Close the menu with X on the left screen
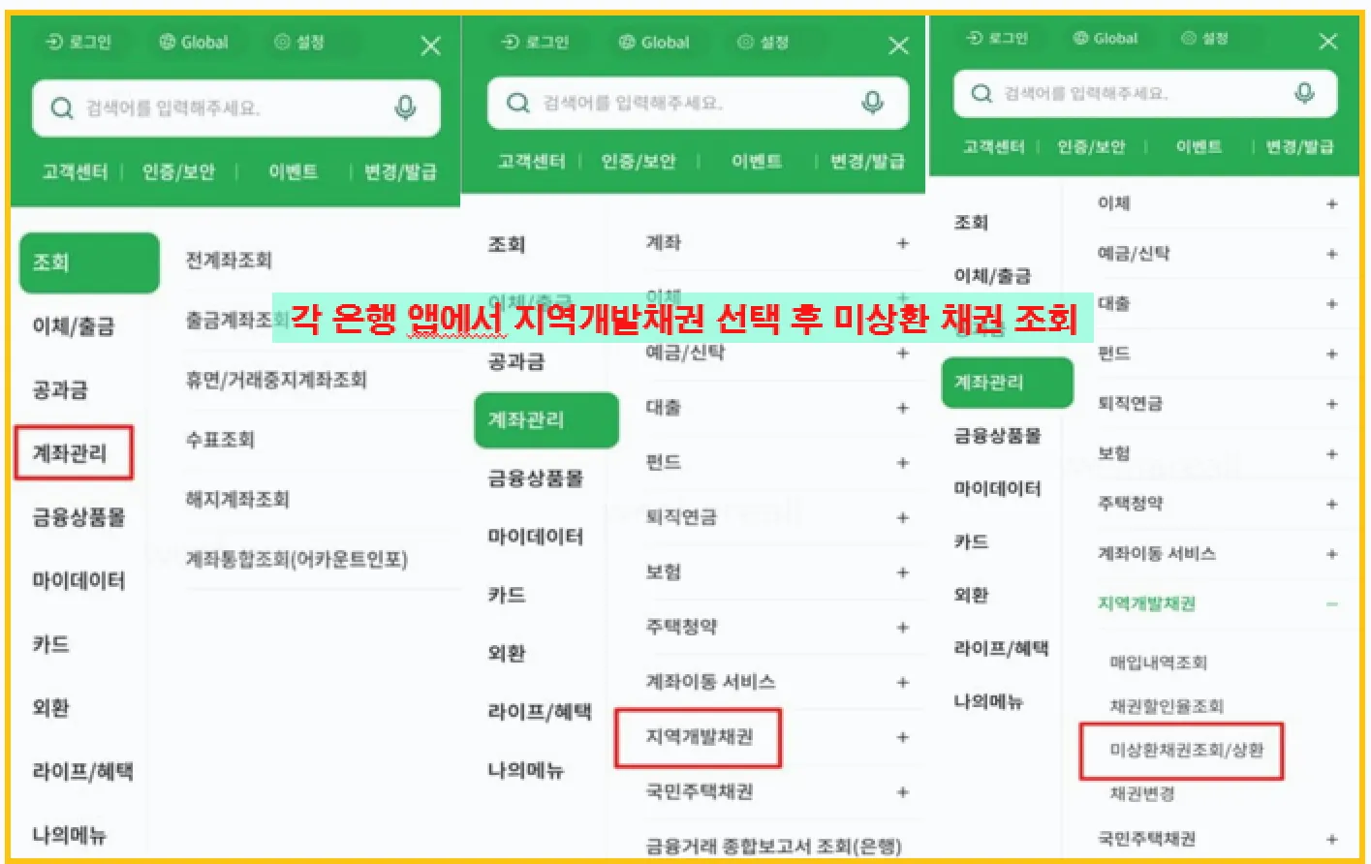Screen dimensions: 1371x864 [x=431, y=45]
